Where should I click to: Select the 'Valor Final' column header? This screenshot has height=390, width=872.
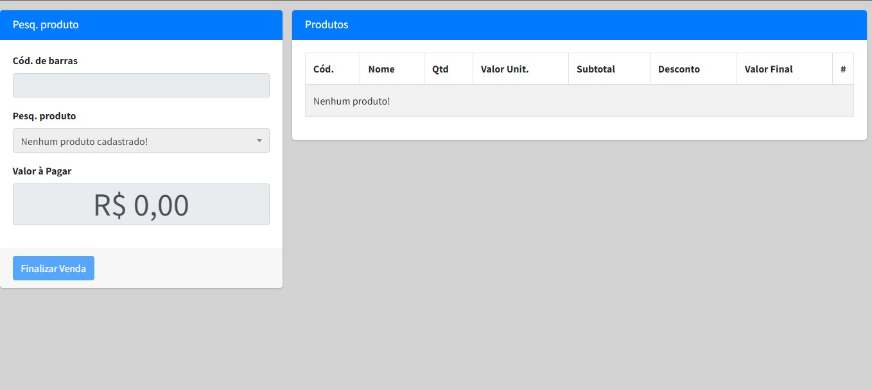769,69
